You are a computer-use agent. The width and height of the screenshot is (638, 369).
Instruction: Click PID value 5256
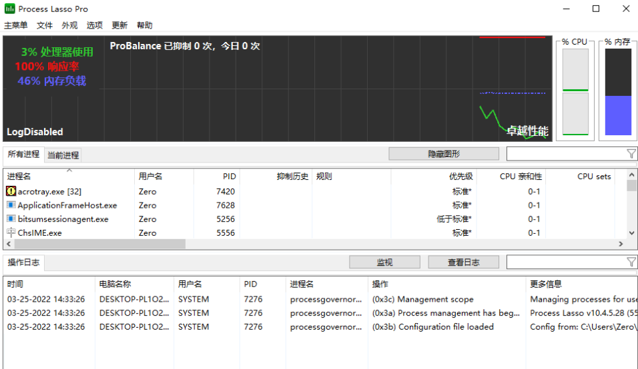click(226, 218)
